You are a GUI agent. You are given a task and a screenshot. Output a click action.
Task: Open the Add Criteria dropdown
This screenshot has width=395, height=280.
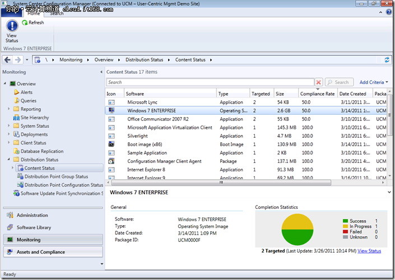click(x=374, y=82)
